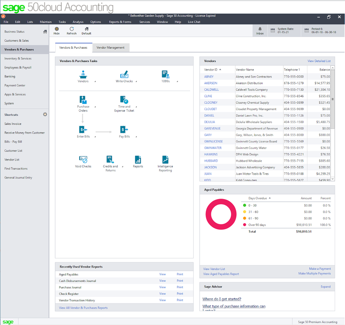Click the yellow 31 - 60 legend dot
345x325 pixels.
(245, 212)
